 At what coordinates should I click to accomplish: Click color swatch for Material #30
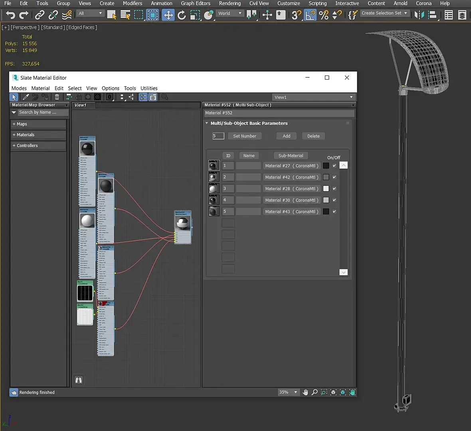coord(326,200)
